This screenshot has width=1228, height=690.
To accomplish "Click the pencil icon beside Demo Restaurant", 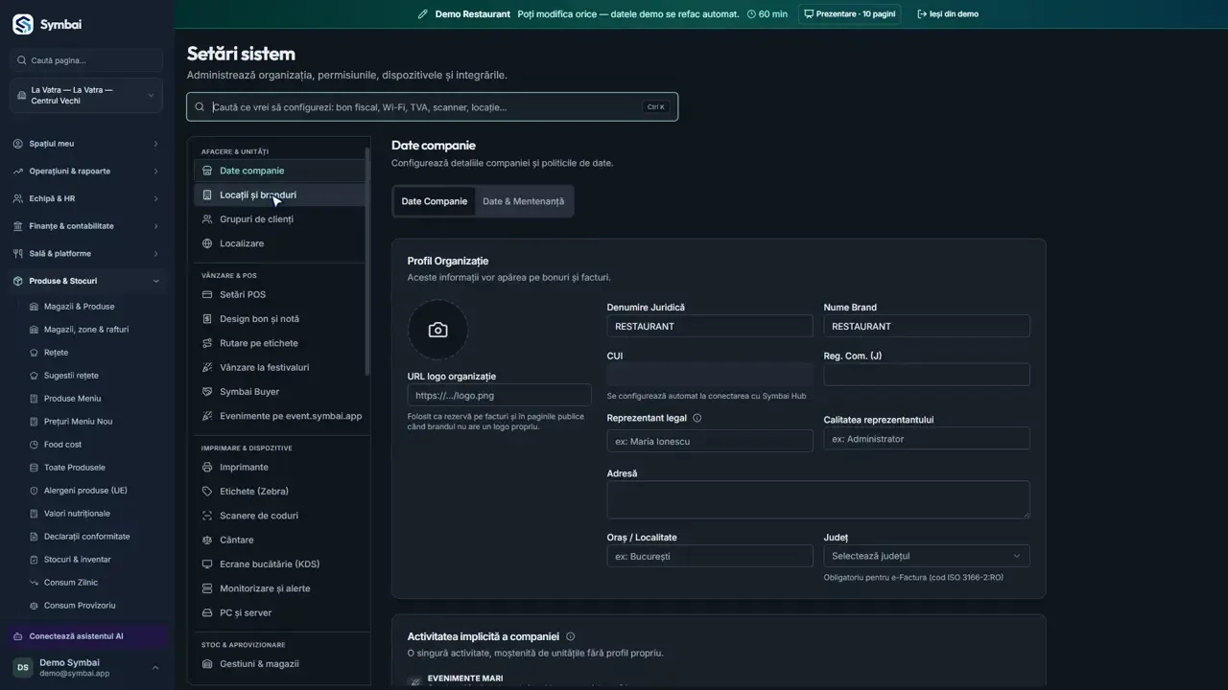I will 422,14.
